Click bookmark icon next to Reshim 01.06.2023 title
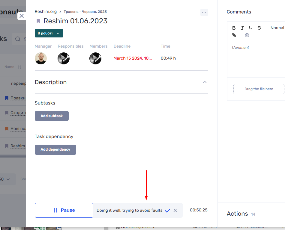Image resolution: width=285 pixels, height=230 pixels. click(x=38, y=21)
